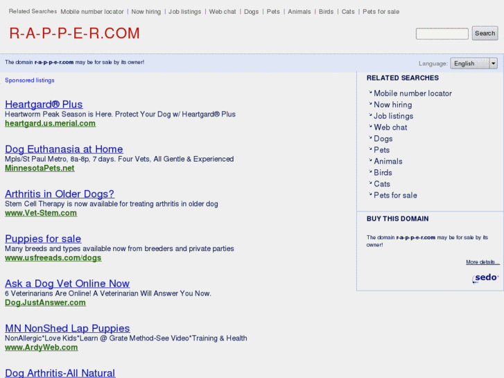Screen dimensions: 504x378
Task: Visit www.usfreeads.com/dogs link
Action: tap(53, 258)
